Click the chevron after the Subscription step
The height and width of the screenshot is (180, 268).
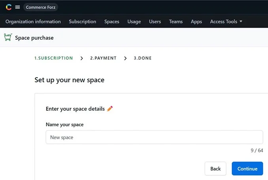click(82, 58)
